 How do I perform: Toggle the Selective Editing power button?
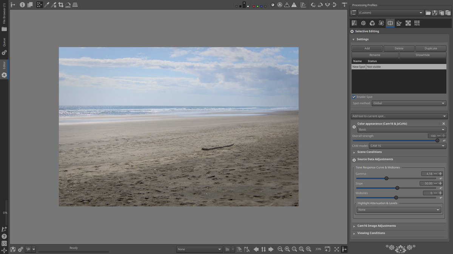tap(352, 31)
